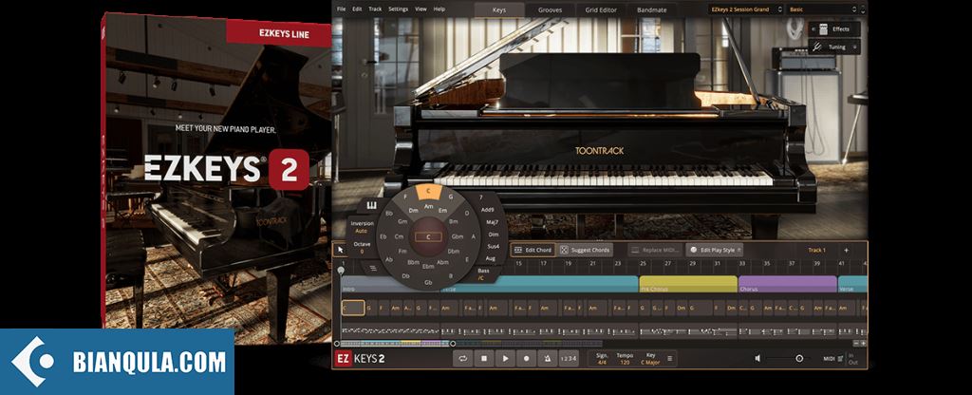Select the Dim chord type

pyautogui.click(x=494, y=235)
